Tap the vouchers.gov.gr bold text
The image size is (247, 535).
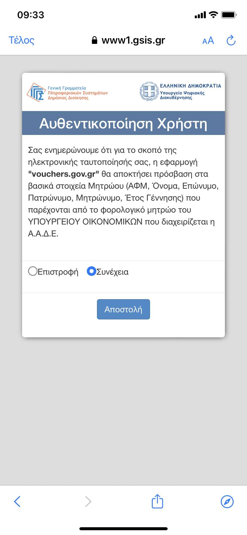tap(64, 174)
